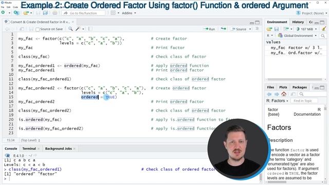Viewport: 329px width, 185px height.
Task: Select the ord.factor row in Environment
Action: pos(296,53)
